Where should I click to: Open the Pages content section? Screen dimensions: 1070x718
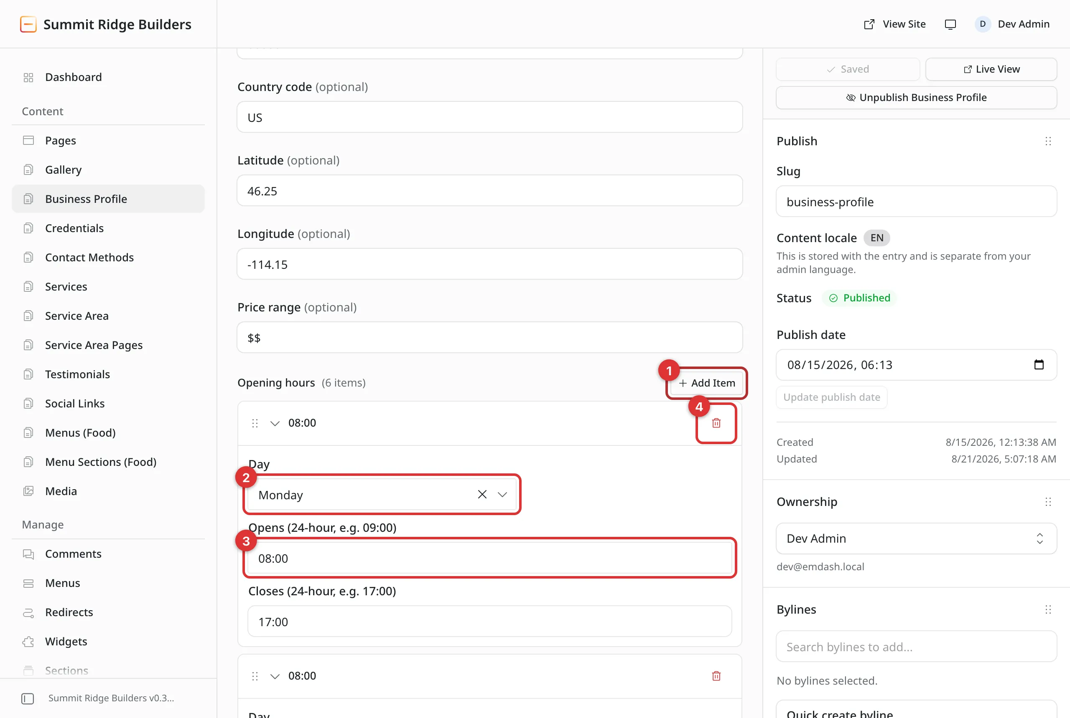(x=108, y=140)
